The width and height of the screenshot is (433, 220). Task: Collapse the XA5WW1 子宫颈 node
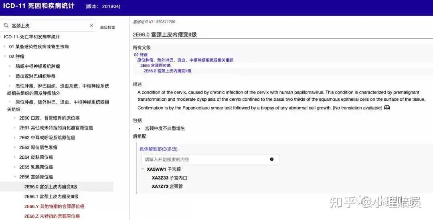click(143, 169)
